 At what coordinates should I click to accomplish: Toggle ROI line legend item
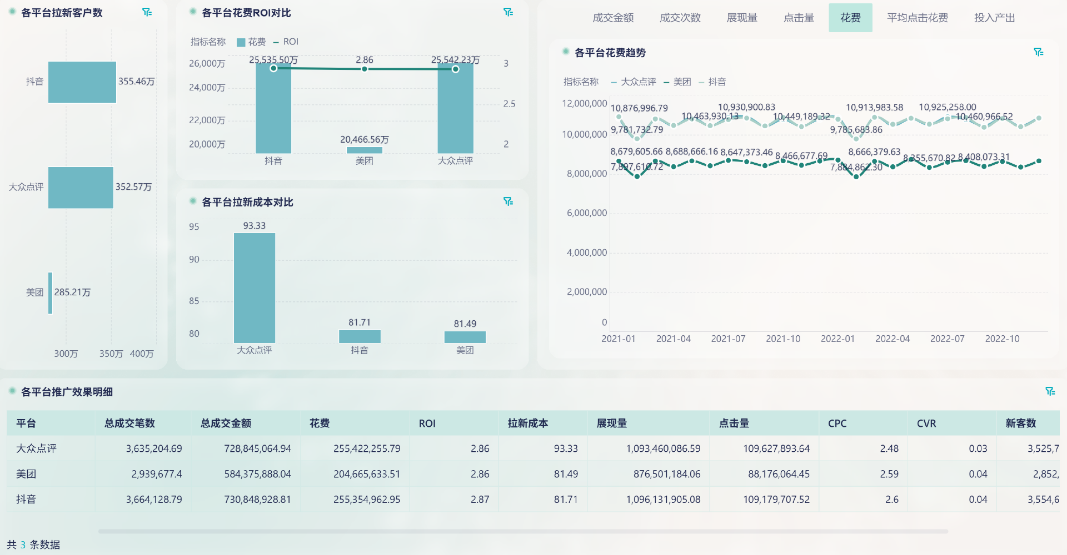(286, 42)
